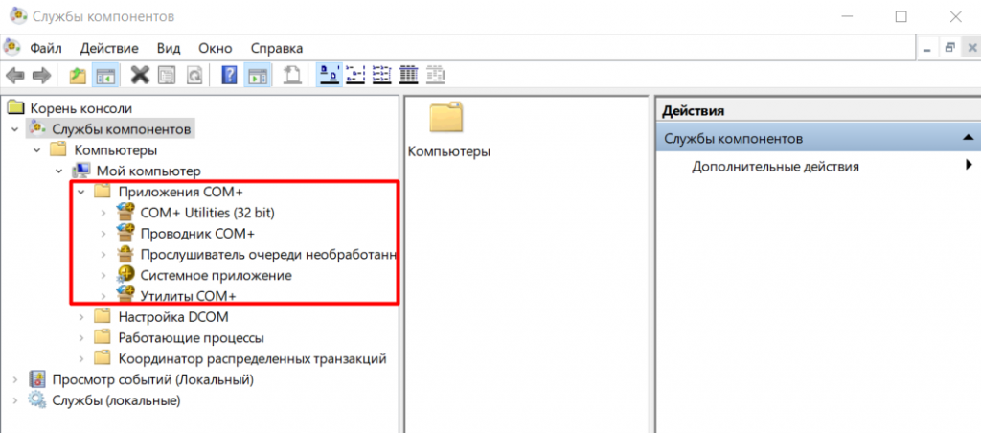The width and height of the screenshot is (981, 433).
Task: Expand the Настройка DCOM node
Action: 80,317
